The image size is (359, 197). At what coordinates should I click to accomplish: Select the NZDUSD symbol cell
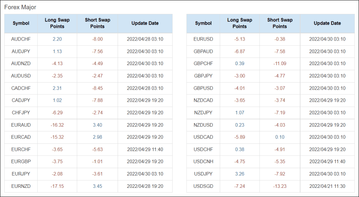[x=203, y=125]
